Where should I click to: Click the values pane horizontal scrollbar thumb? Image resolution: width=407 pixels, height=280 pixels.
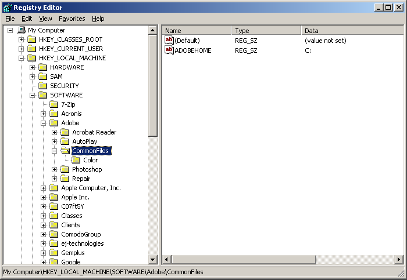244,259
